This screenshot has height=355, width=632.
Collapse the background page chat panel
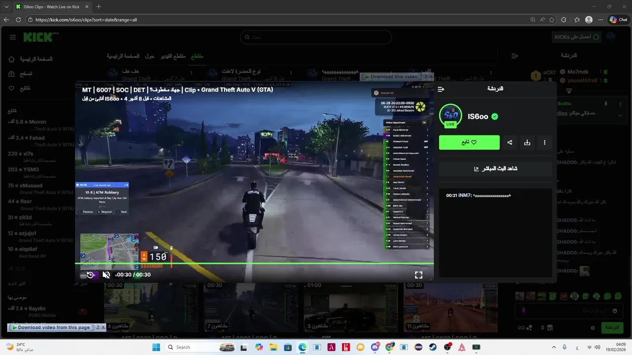514,56
